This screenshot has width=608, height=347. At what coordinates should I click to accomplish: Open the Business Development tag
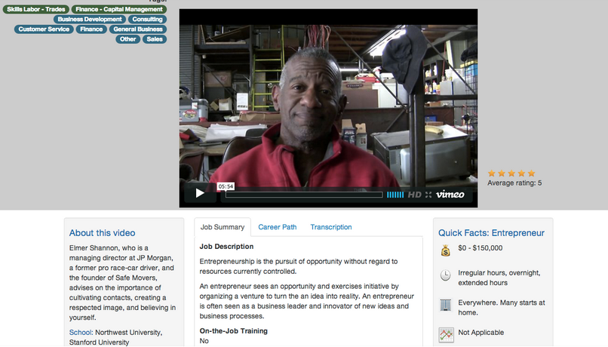coord(89,19)
